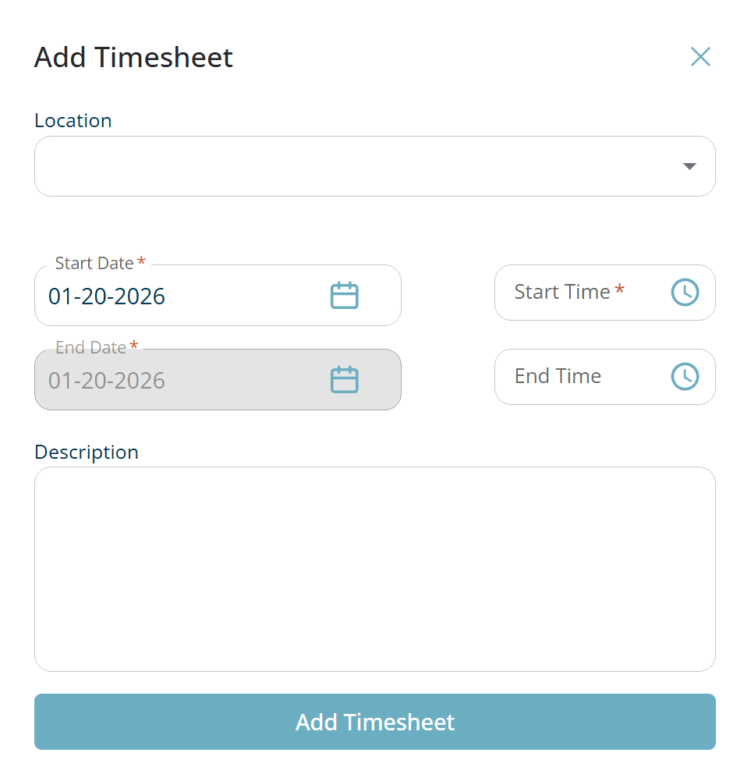Click the Description label text
Image resolution: width=751 pixels, height=774 pixels.
[86, 452]
